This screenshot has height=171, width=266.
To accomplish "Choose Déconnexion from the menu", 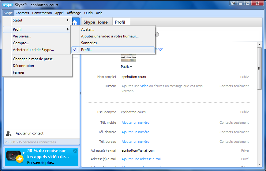I will pyautogui.click(x=37, y=66).
